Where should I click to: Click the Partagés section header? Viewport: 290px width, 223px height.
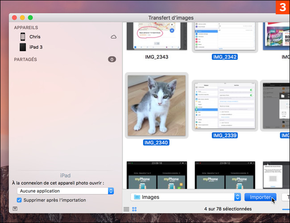tap(25, 59)
